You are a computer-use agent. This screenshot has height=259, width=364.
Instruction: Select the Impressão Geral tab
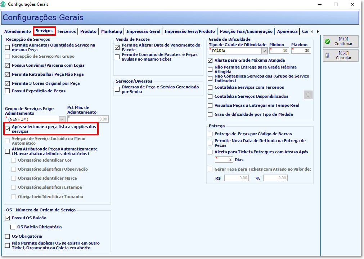[x=143, y=31]
